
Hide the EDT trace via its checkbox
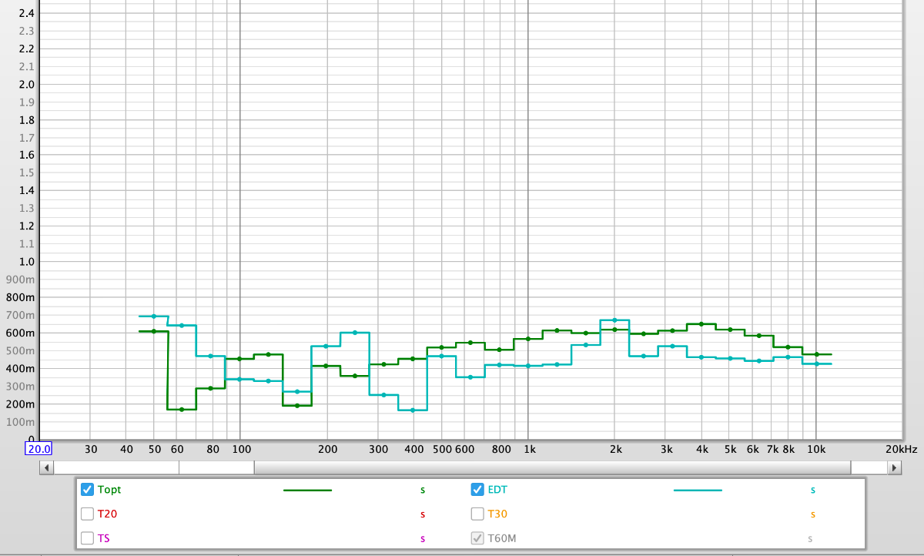coord(477,490)
